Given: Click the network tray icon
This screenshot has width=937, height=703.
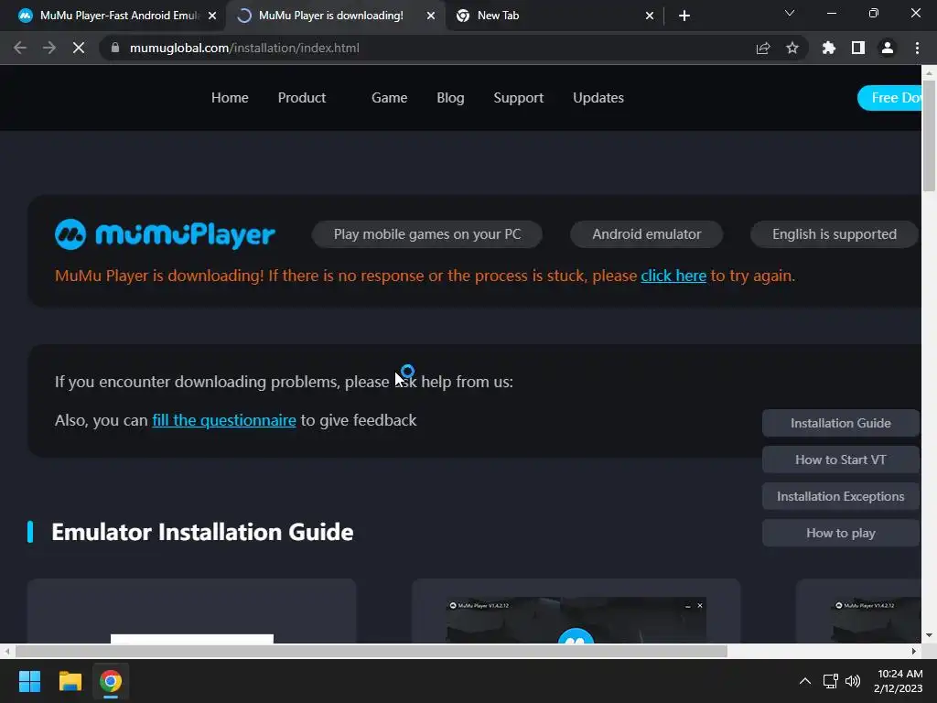Looking at the screenshot, I should click(830, 681).
